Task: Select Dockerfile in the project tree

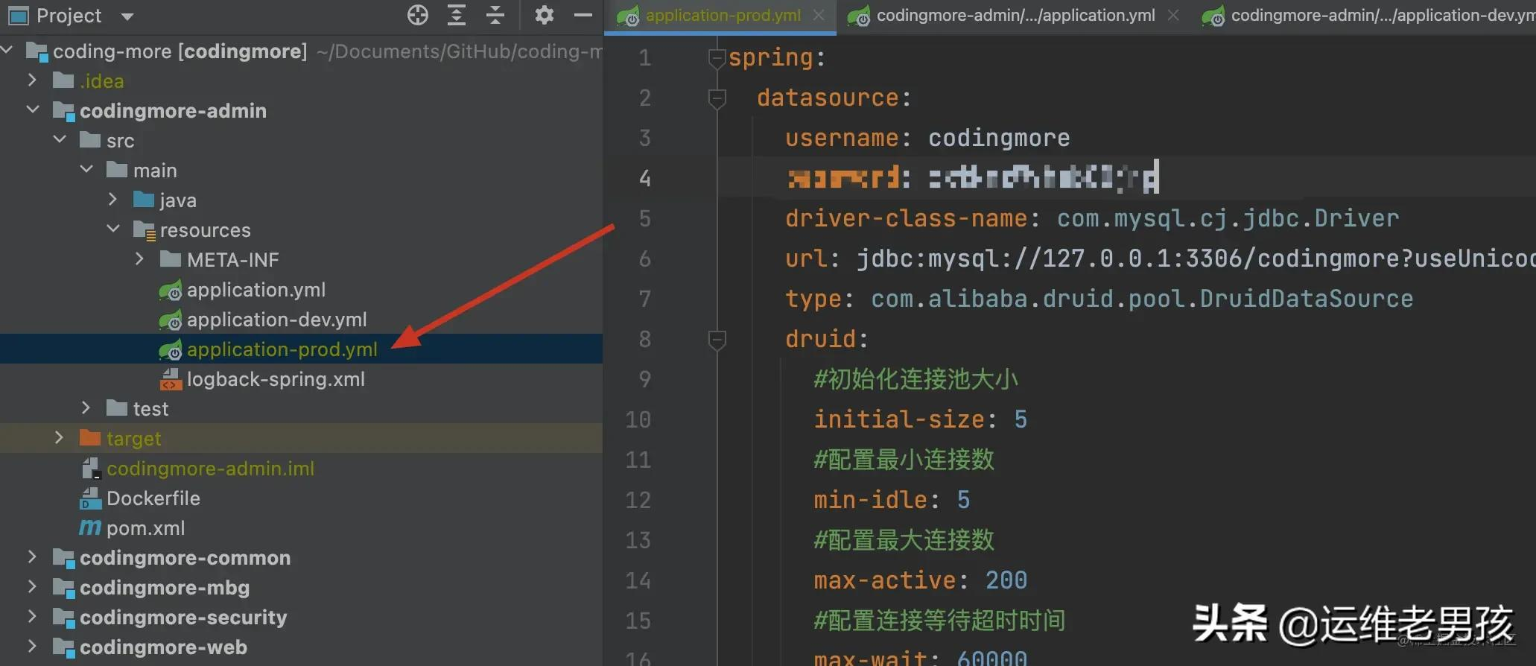Action: pos(153,498)
